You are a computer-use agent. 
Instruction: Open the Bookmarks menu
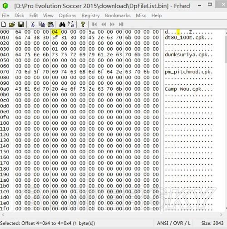tap(118, 15)
